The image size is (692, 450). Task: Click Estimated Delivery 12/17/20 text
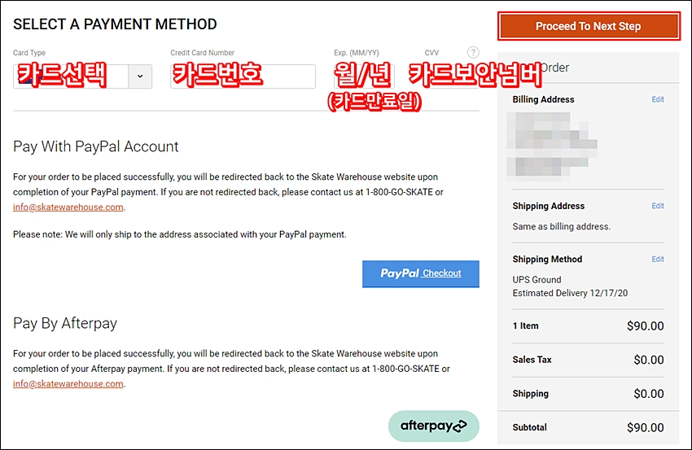point(570,293)
